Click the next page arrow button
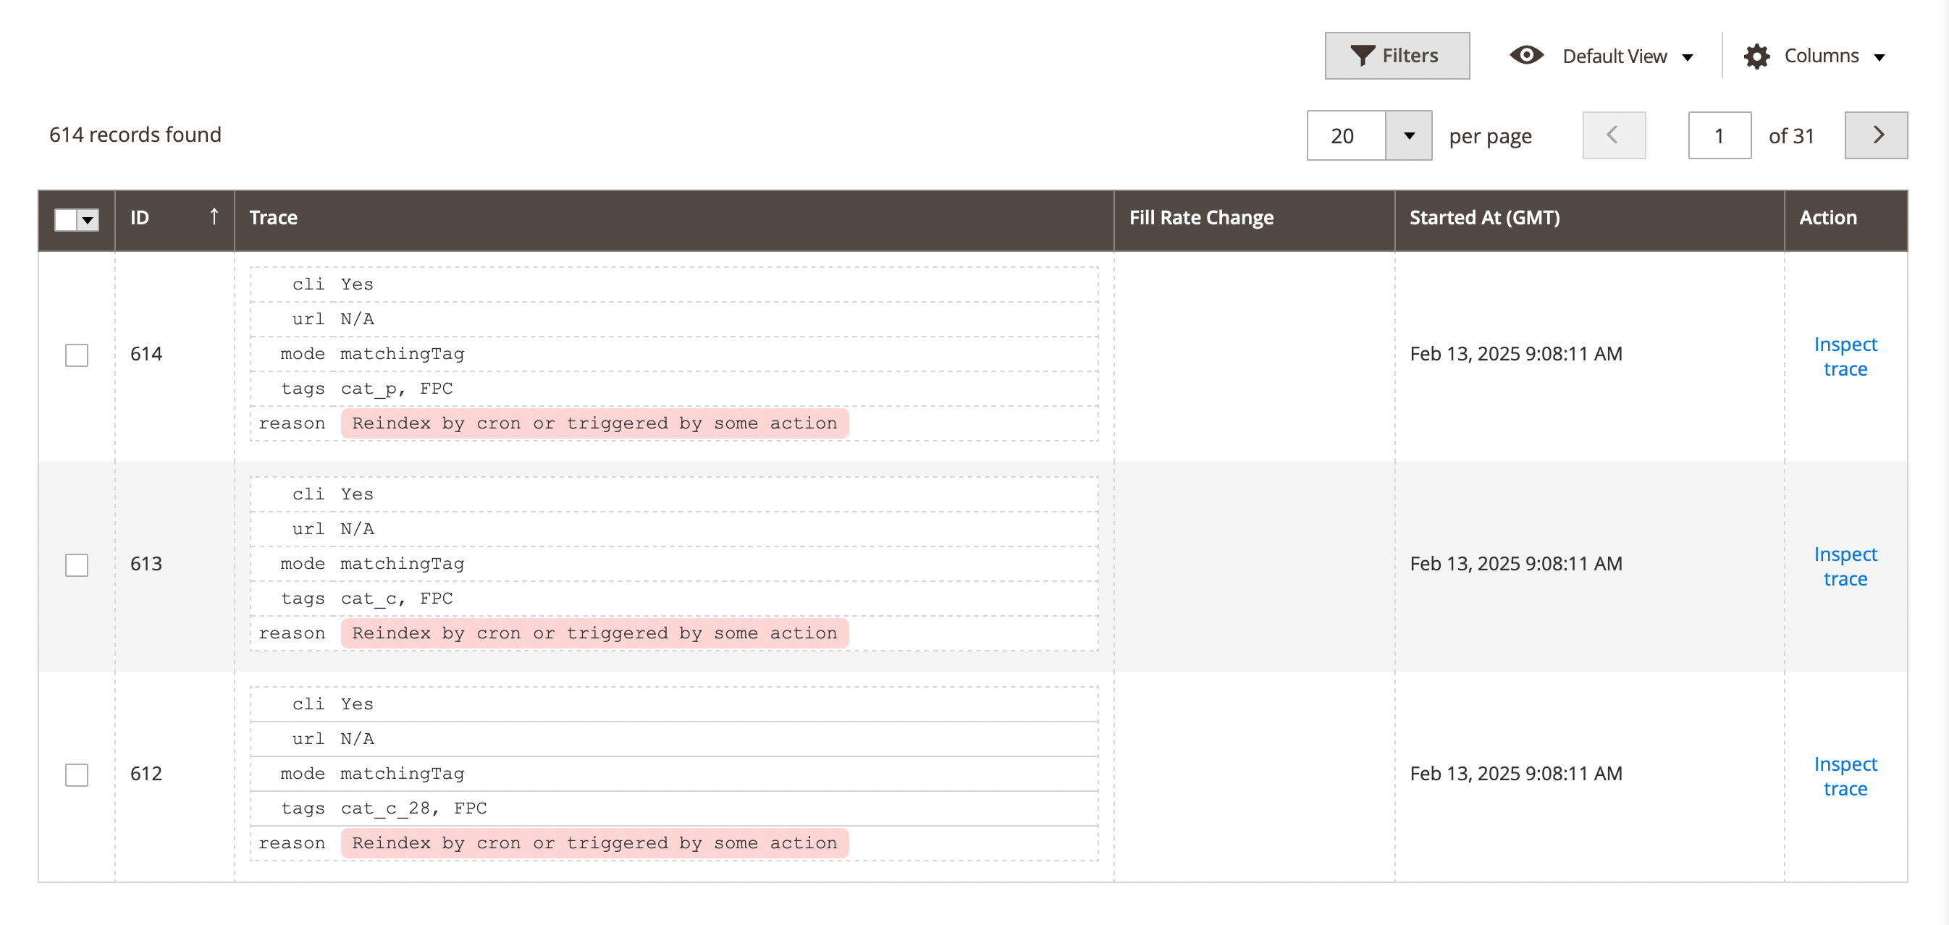Screen dimensions: 1949x925 pos(1877,135)
